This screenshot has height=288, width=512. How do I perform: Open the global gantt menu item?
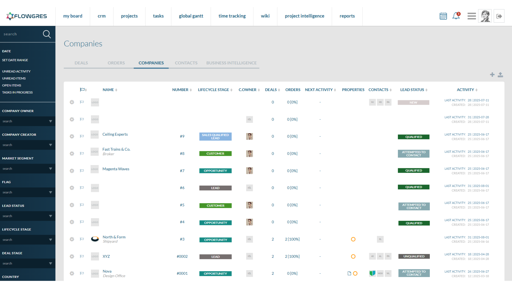click(191, 16)
